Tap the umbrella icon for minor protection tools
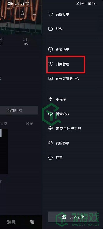 point(50,128)
